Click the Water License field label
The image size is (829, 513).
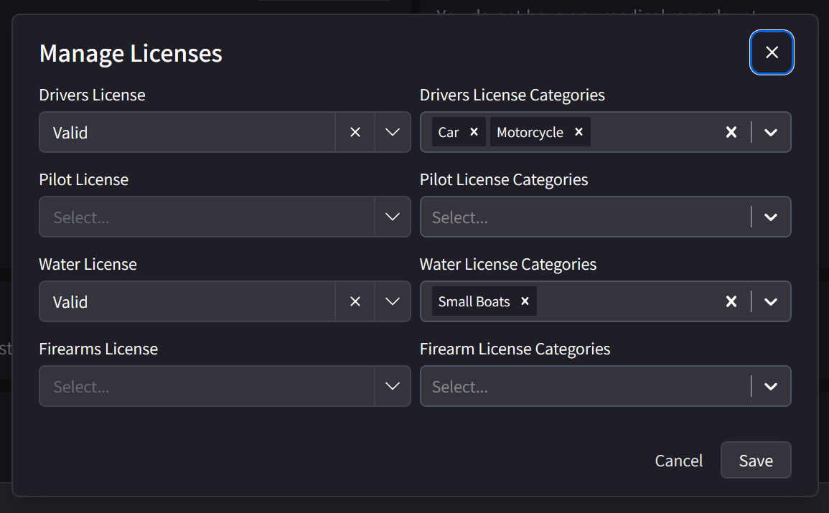coord(88,264)
